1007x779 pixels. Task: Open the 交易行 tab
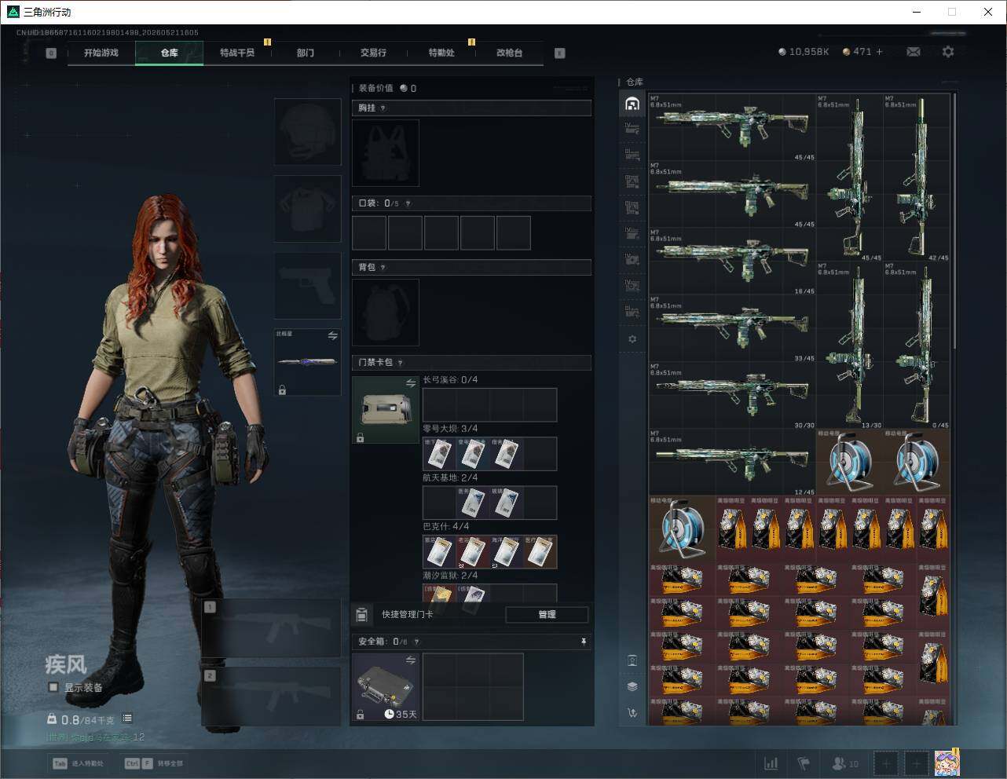click(373, 53)
